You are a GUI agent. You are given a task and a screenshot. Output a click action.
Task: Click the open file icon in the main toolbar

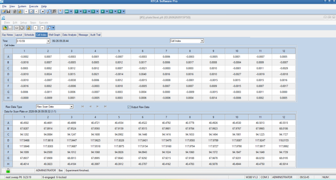(x=4, y=12)
